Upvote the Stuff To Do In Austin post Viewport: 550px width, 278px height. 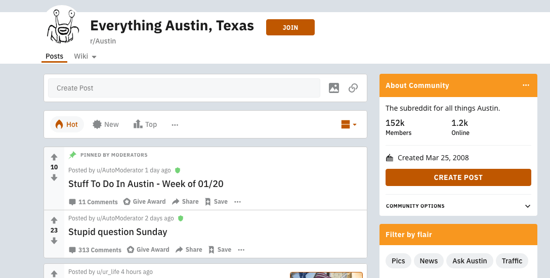pos(54,157)
